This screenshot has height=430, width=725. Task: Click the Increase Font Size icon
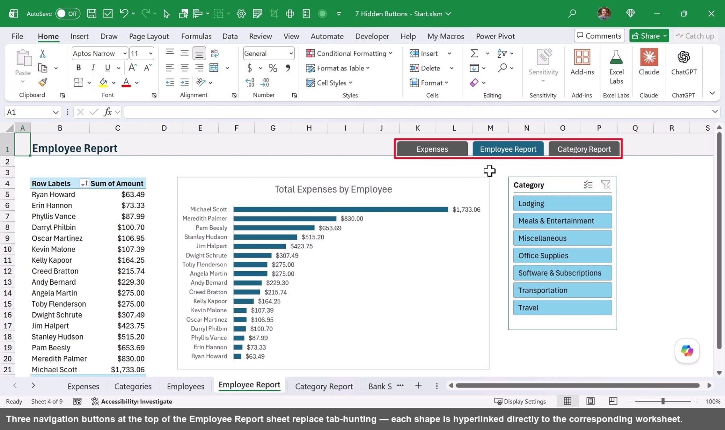[x=133, y=68]
